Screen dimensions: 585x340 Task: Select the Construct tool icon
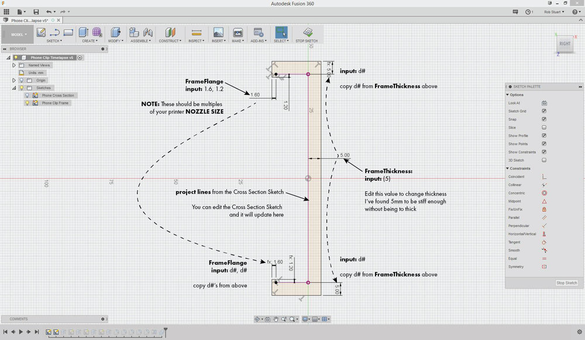(x=169, y=32)
